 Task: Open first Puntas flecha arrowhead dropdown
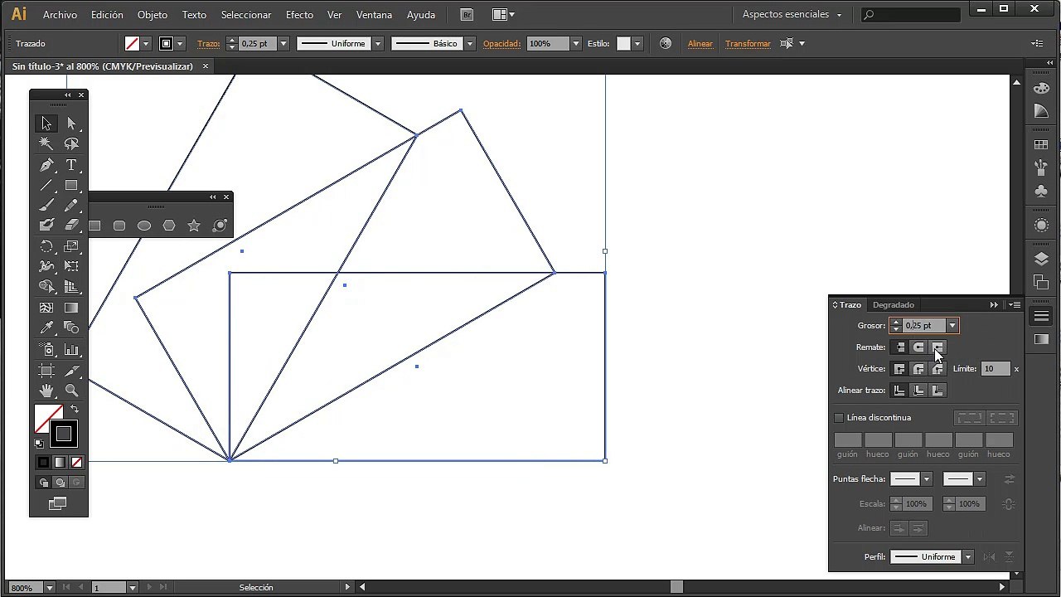(927, 479)
